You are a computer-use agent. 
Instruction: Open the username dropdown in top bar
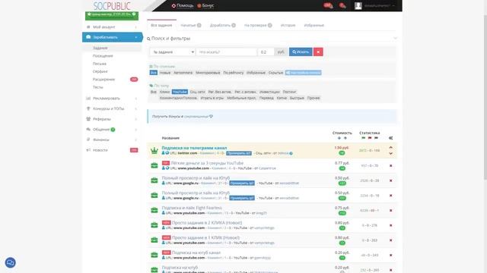pyautogui.click(x=380, y=5)
